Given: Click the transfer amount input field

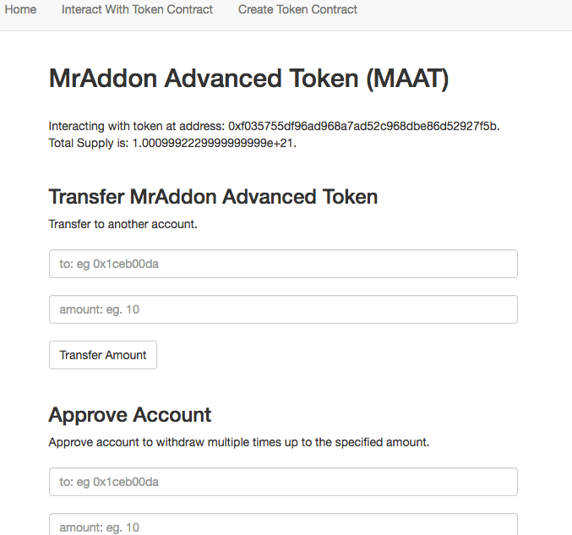Looking at the screenshot, I should [283, 309].
